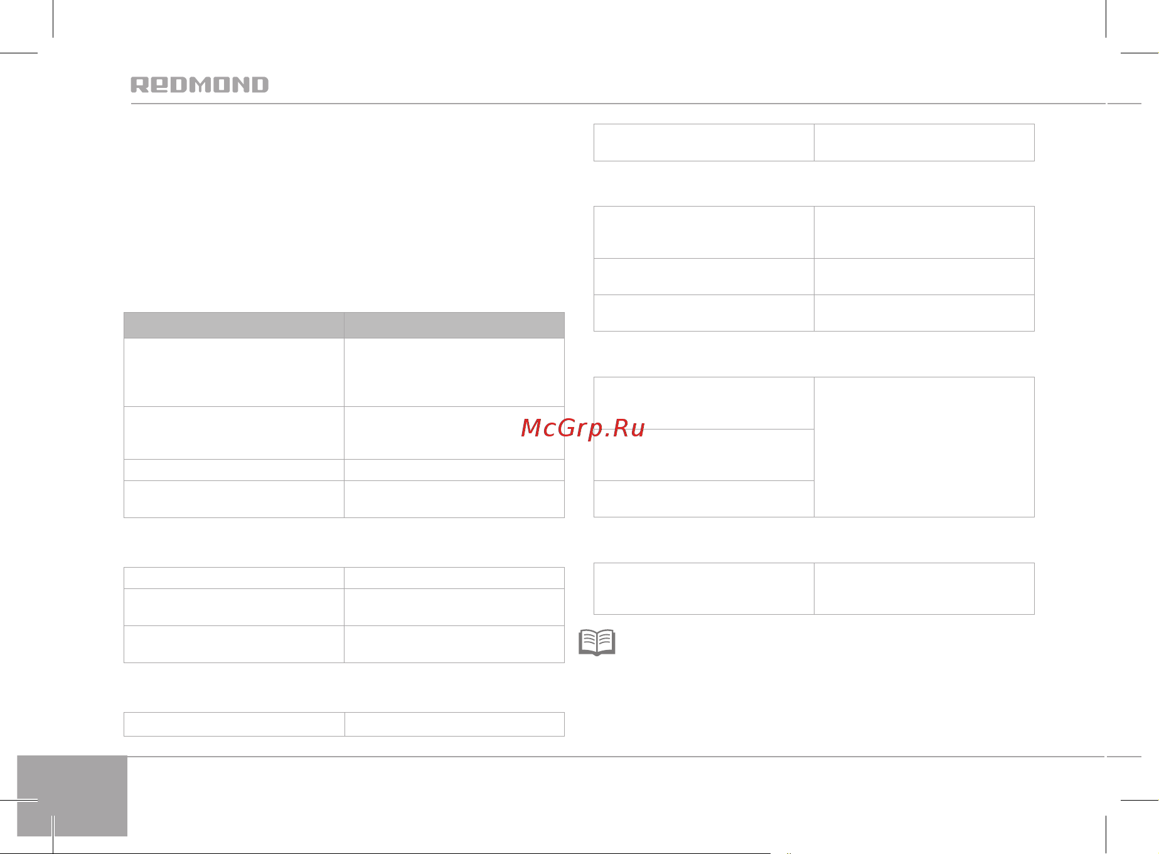
Task: Select the right gray shaded table header cell
Action: pyautogui.click(x=454, y=325)
